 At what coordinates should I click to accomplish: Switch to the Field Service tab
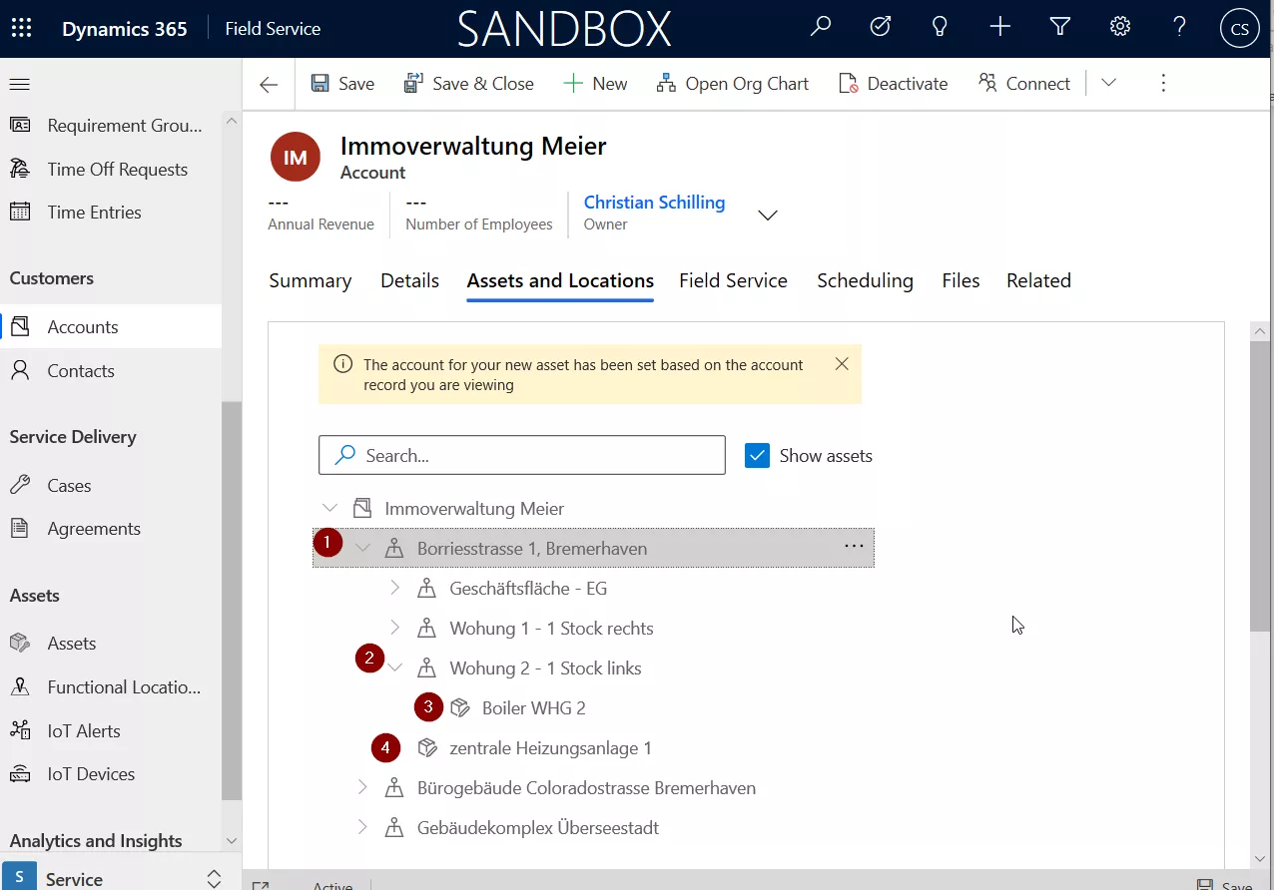[733, 280]
